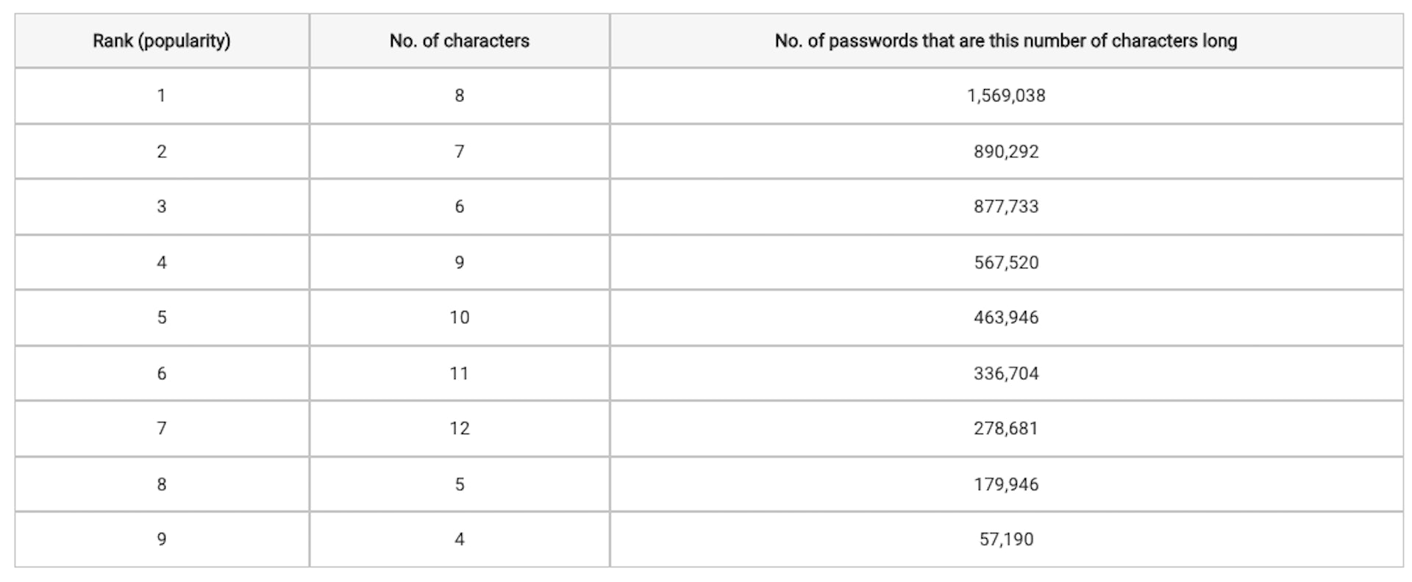Image resolution: width=1412 pixels, height=582 pixels.
Task: Select the cell with 278,681
Action: pyautogui.click(x=1006, y=428)
